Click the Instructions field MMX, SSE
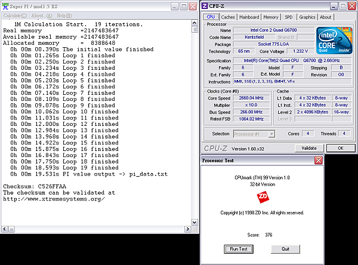The image size is (358, 265). (292, 82)
